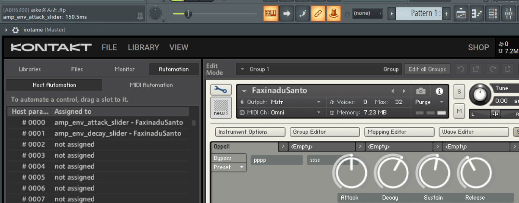
Task: Toggle script Bypass button
Action: [x=229, y=158]
